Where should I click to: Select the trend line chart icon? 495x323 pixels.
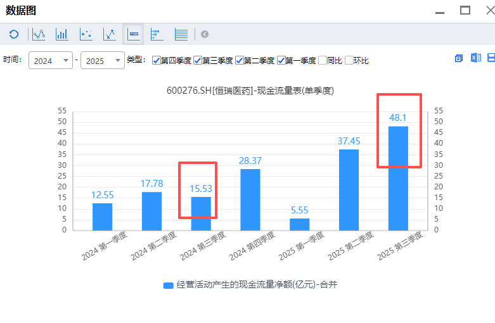pyautogui.click(x=110, y=34)
